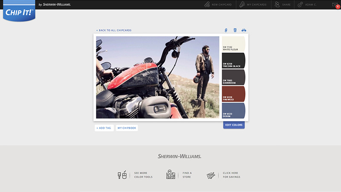Click the Edit Colors button

click(x=234, y=125)
